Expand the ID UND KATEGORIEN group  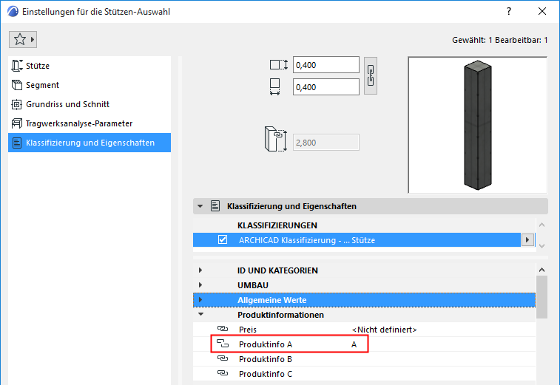tap(200, 270)
